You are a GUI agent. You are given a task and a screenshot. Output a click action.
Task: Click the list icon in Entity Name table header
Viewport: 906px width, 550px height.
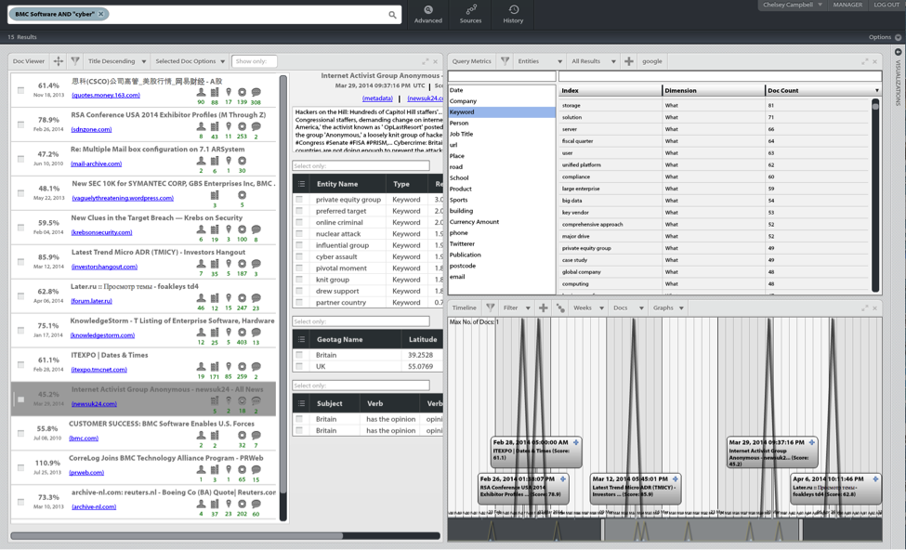click(301, 184)
